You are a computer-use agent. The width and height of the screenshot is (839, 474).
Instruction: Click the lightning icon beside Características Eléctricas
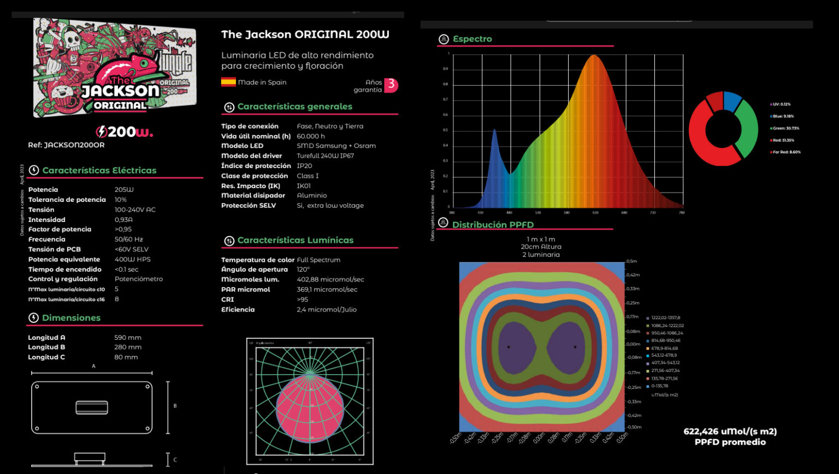[x=34, y=170]
